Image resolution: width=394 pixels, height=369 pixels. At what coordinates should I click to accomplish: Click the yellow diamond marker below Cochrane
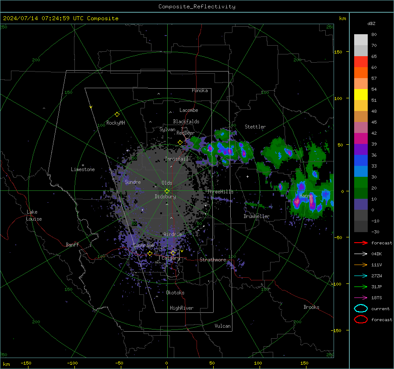point(150,254)
